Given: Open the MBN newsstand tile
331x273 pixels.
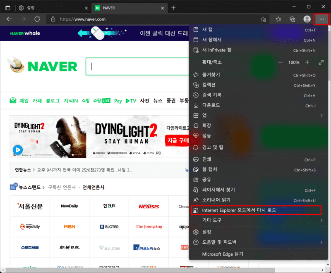Looking at the screenshot, I should [70, 227].
